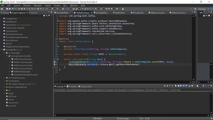Click editor horizontal scrollbar right arrow

190,82
